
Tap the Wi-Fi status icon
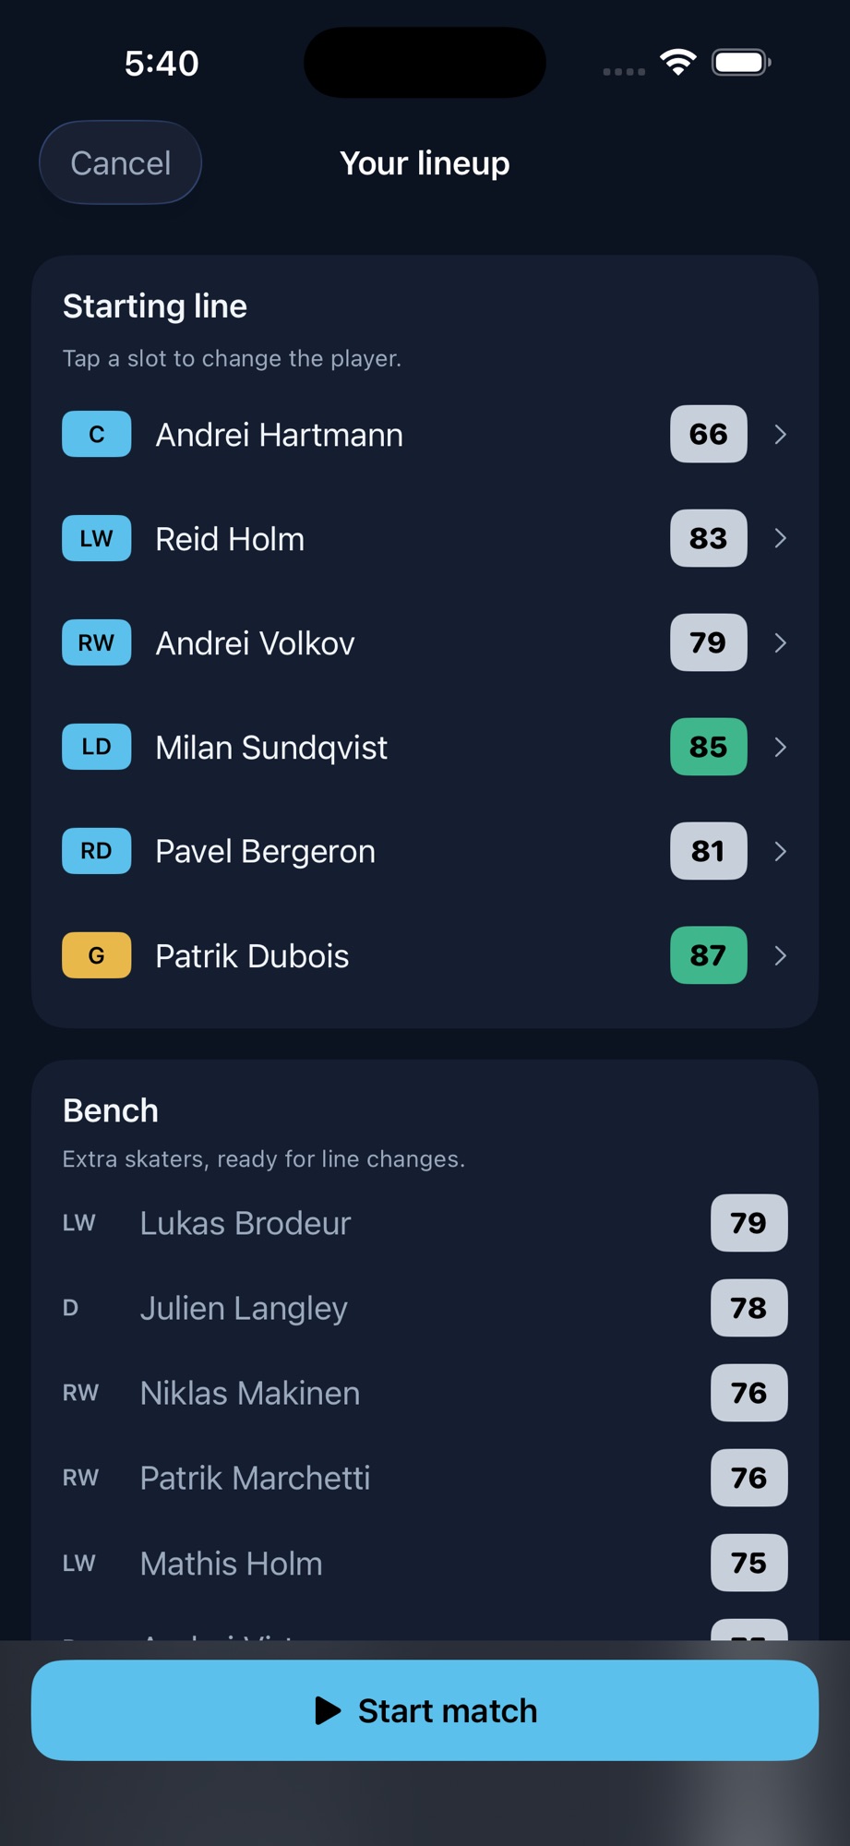(x=678, y=63)
